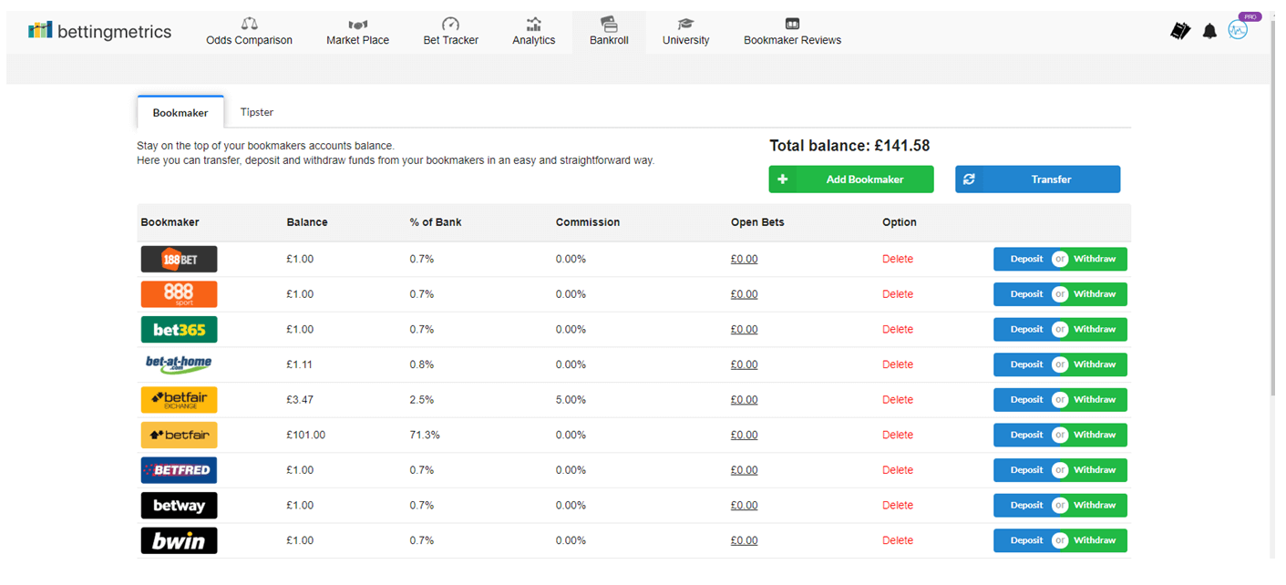Withdraw from the bwin account

coord(1096,540)
